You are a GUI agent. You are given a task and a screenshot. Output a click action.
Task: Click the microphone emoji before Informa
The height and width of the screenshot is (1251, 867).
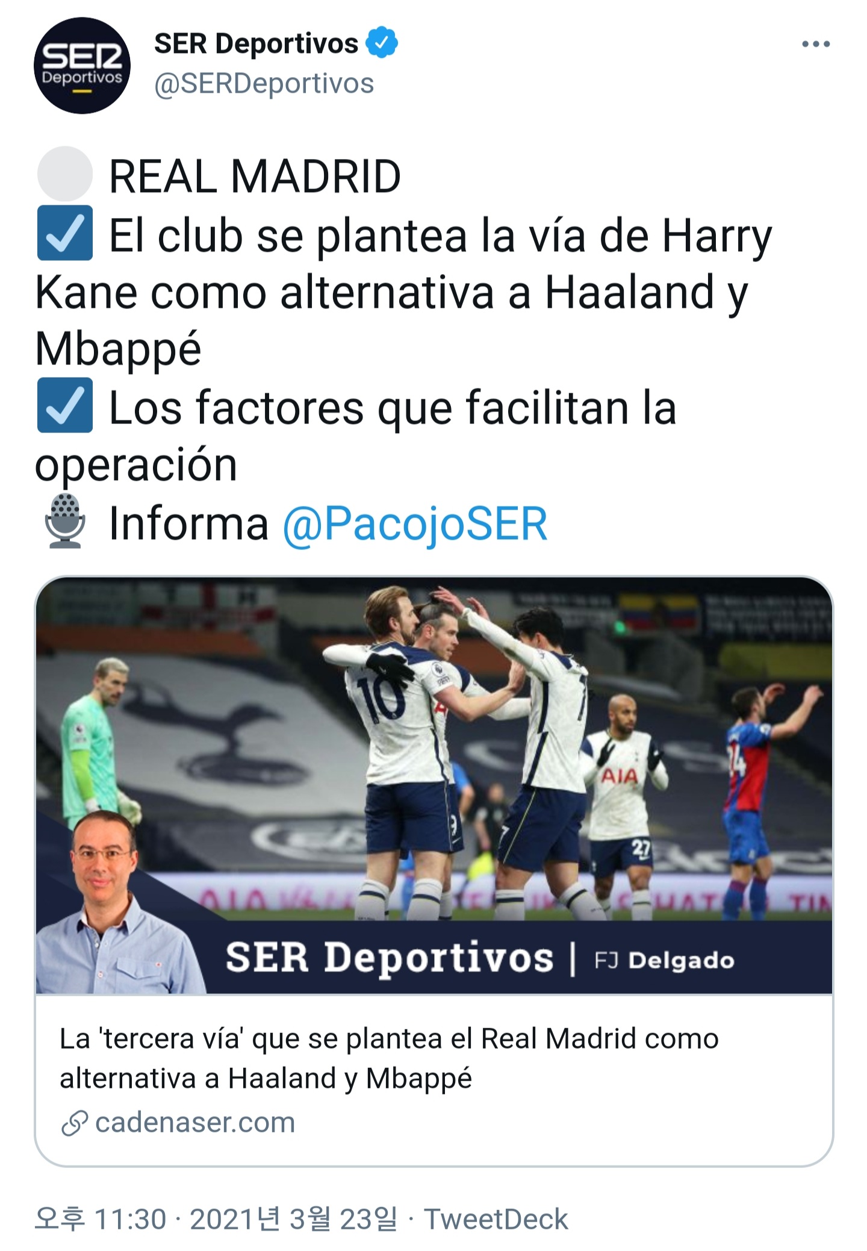[x=65, y=520]
